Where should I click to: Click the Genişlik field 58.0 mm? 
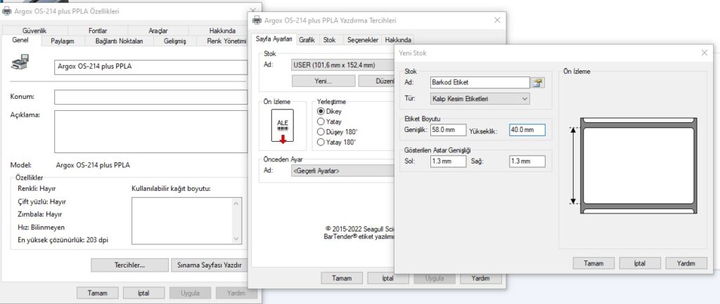coord(448,130)
